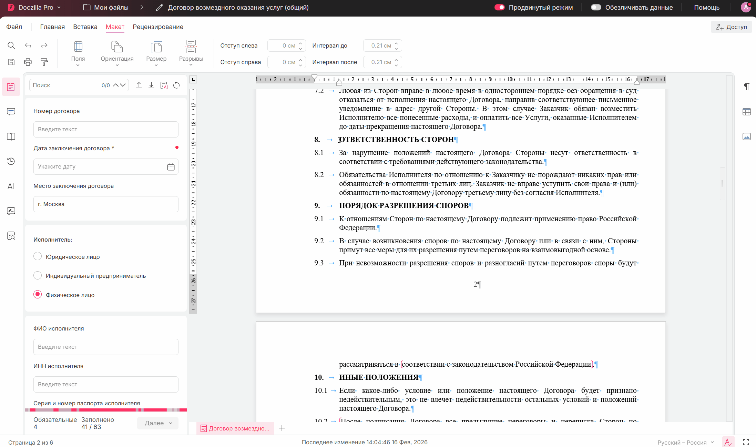Image resolution: width=756 pixels, height=447 pixels.
Task: Increase Отступ слева stepper value
Action: point(300,43)
